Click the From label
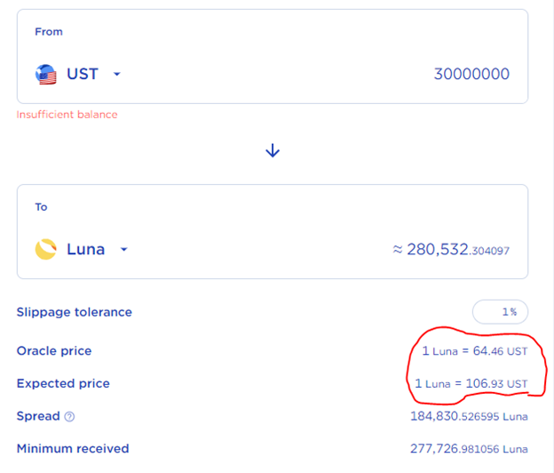 (49, 32)
